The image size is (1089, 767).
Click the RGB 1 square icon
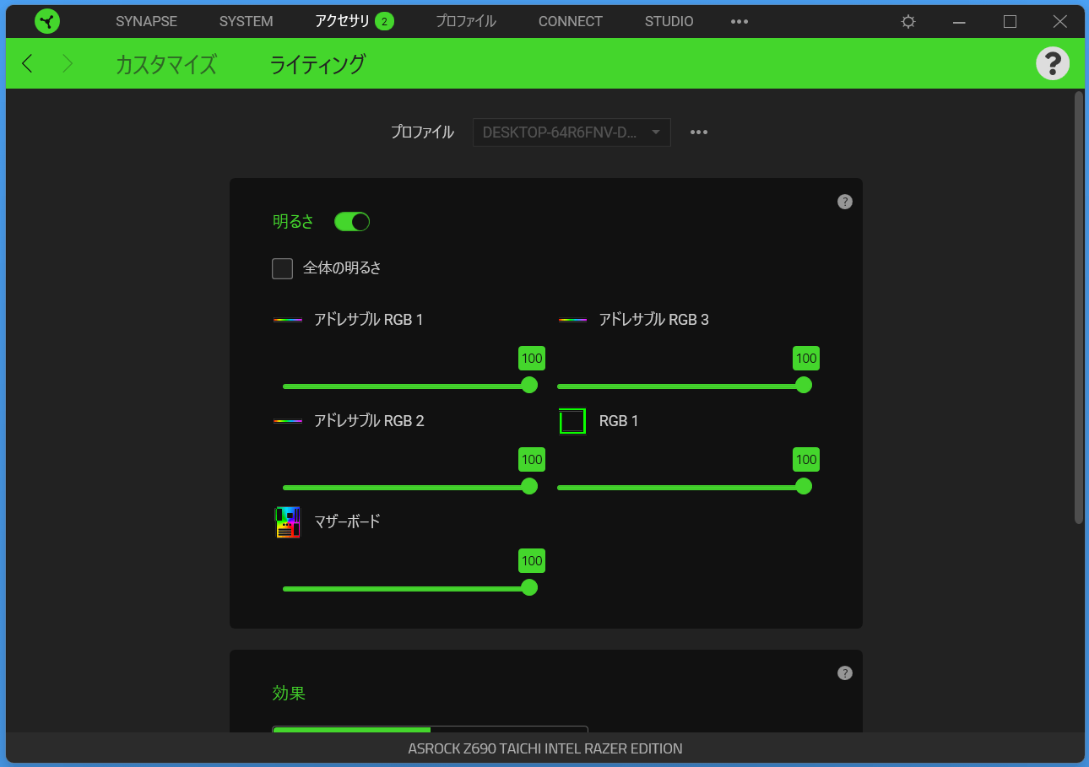tap(572, 420)
